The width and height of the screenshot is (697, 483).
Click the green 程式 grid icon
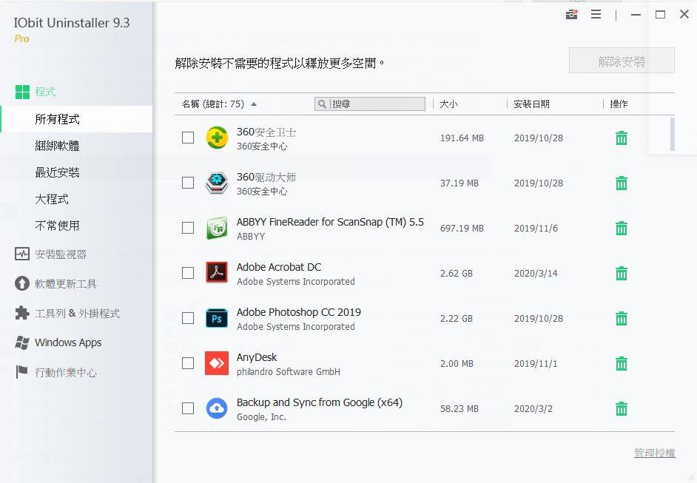point(22,92)
